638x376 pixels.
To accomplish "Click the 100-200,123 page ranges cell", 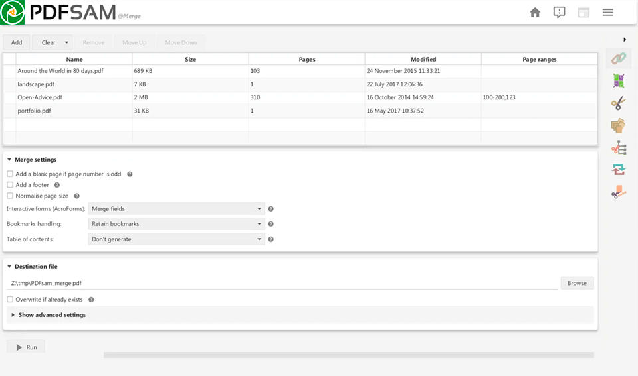I will (x=539, y=97).
